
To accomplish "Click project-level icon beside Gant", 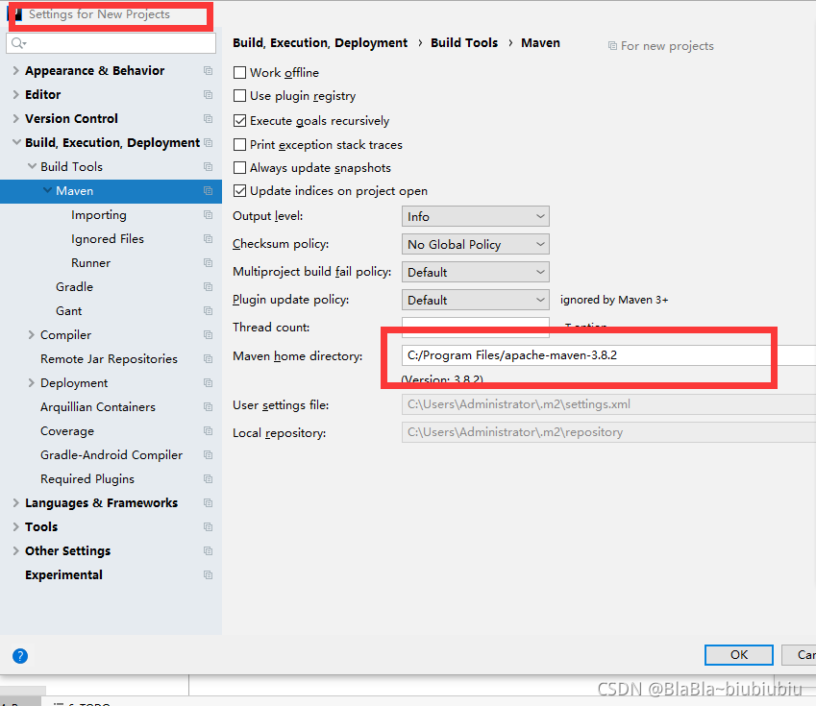I will pos(209,311).
